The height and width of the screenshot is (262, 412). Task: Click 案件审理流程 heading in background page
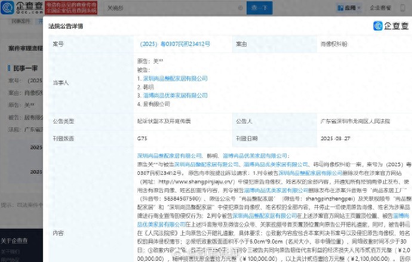(x=26, y=48)
